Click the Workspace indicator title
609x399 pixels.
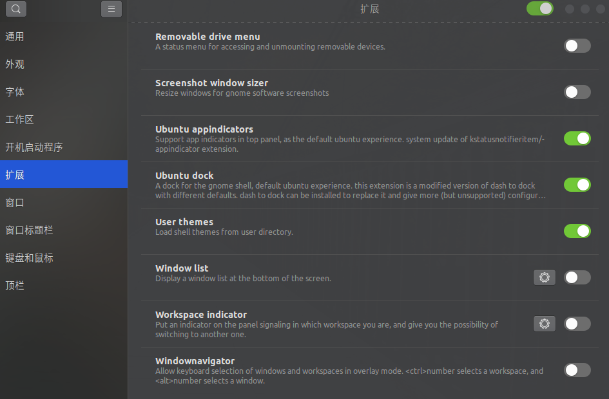201,315
